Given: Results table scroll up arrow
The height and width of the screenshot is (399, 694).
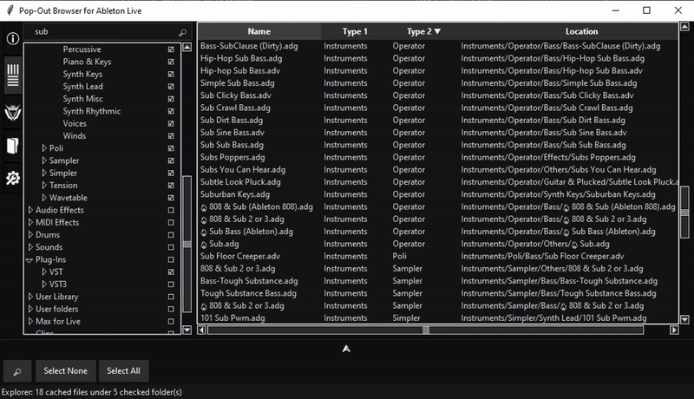Looking at the screenshot, I should tap(684, 27).
